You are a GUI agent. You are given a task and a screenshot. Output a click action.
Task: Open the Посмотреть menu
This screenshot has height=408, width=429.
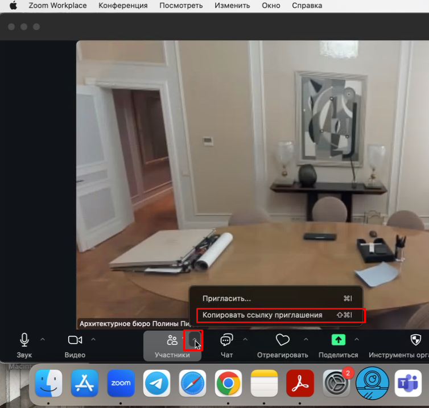(x=181, y=6)
